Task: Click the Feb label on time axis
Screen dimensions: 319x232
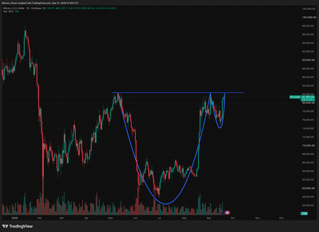Action: [x=39, y=218]
